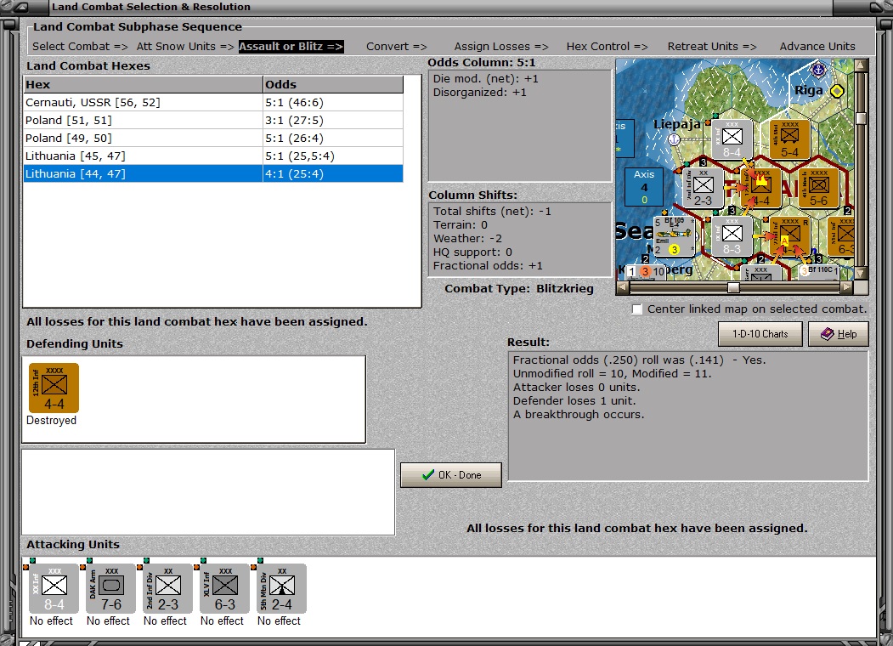
Task: Click the Bf 109 aircraft counter on map
Action: (674, 236)
